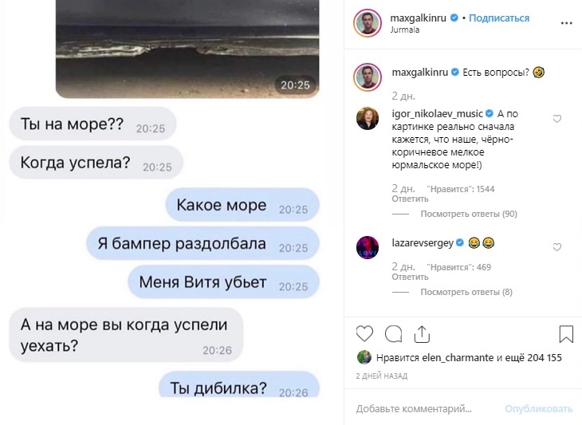Save post with bookmark icon
Image resolution: width=582 pixels, height=425 pixels.
click(566, 333)
